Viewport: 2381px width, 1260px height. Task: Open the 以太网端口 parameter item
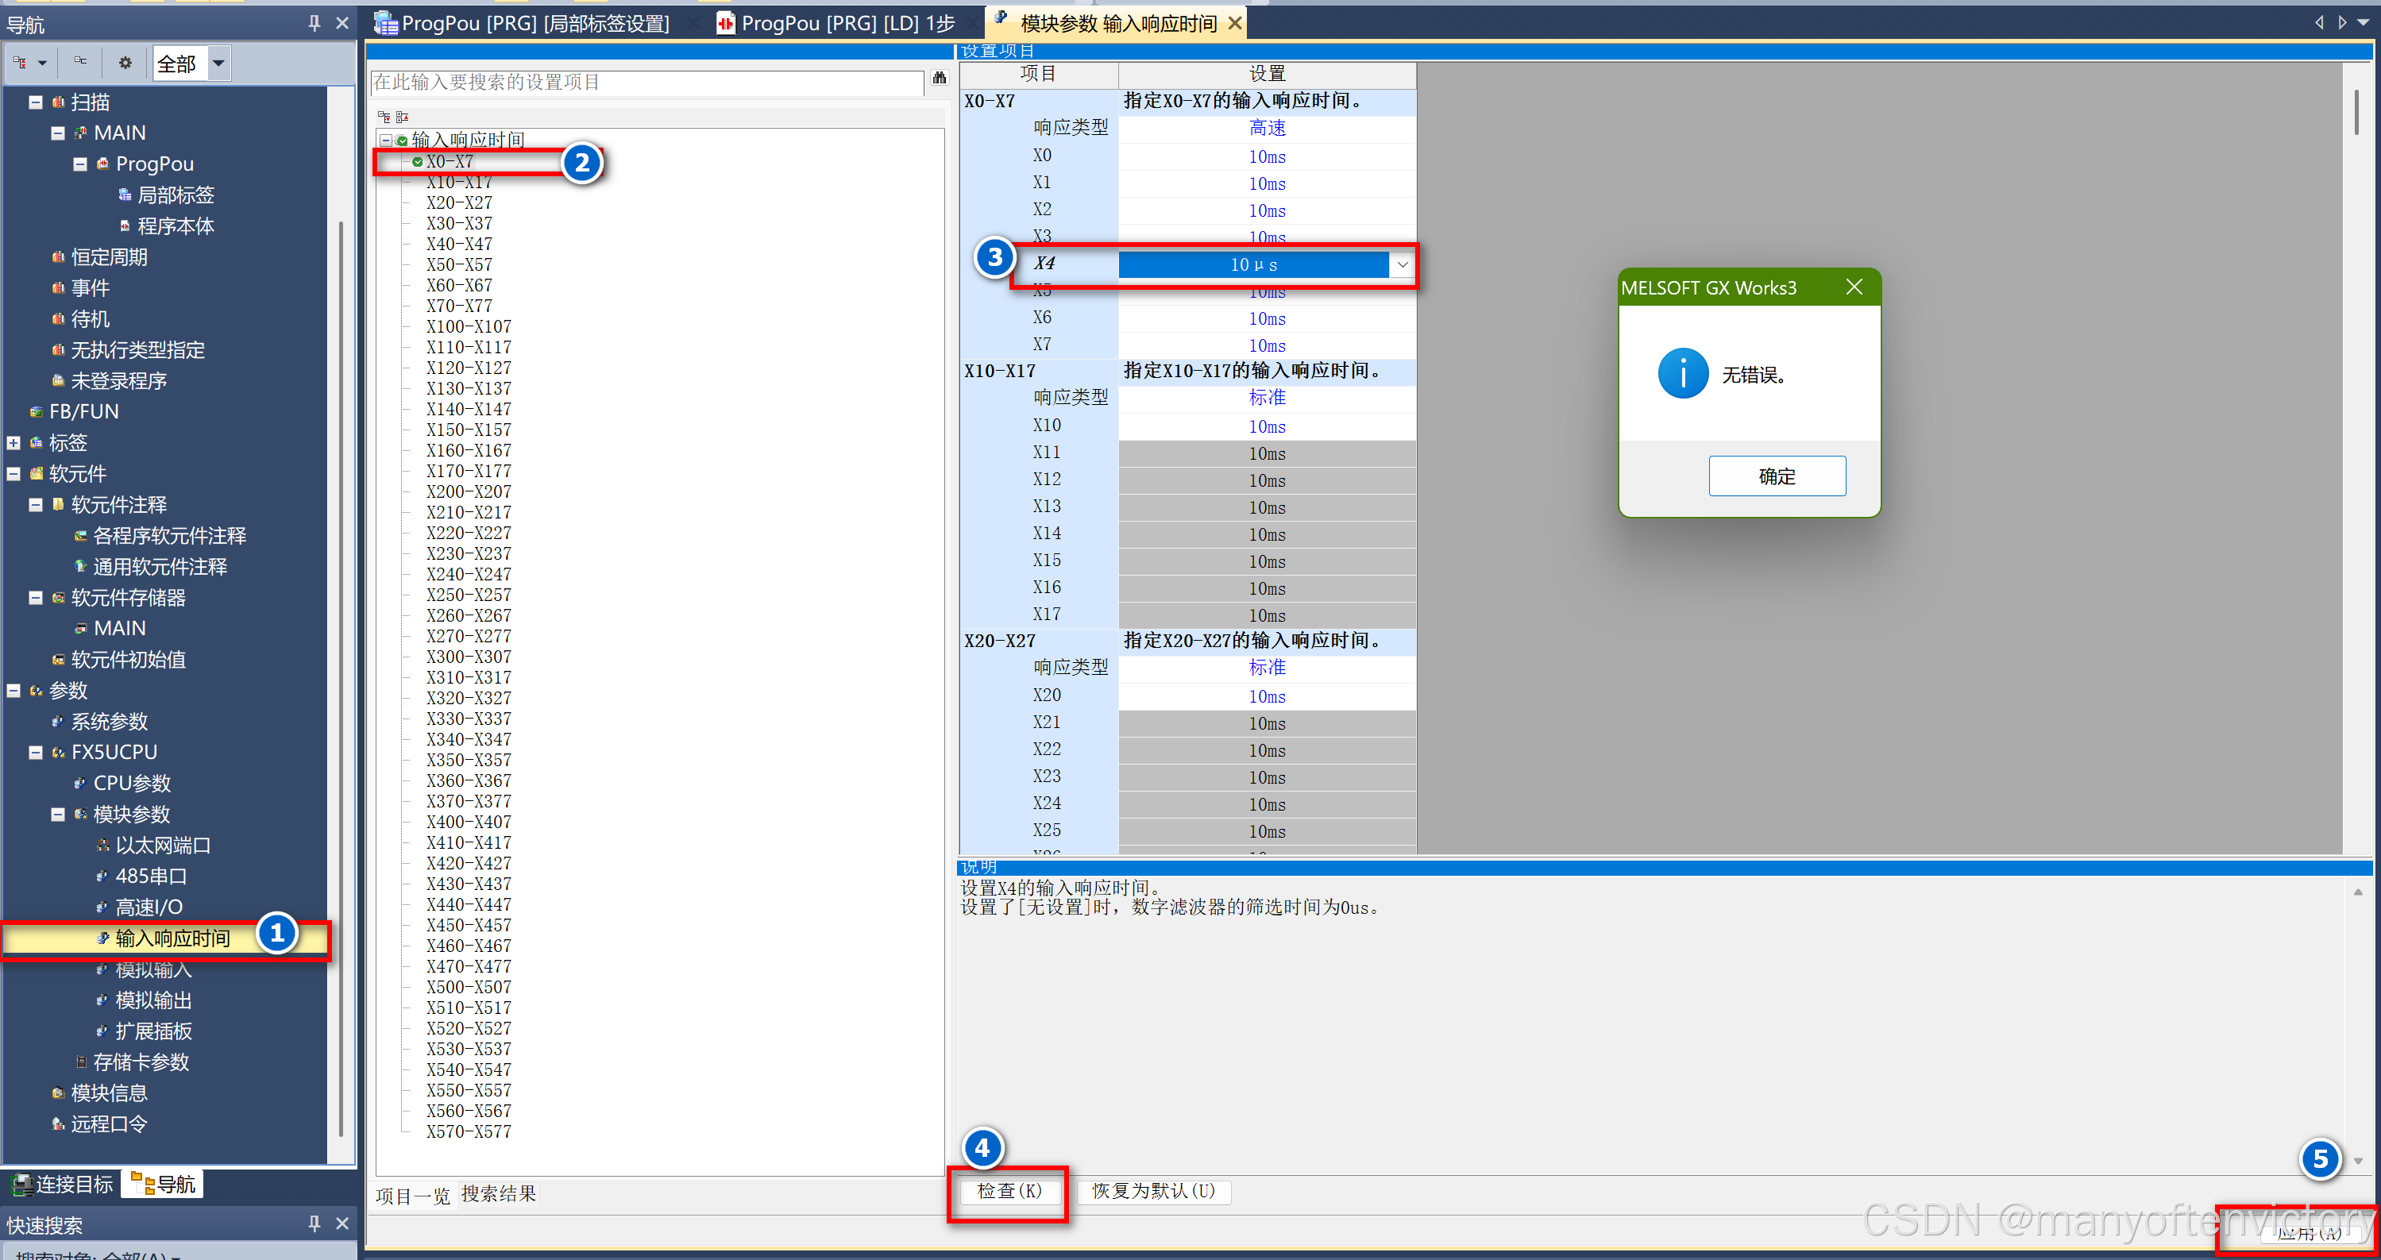(163, 846)
